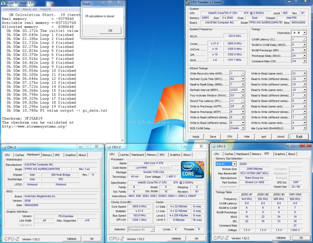This screenshot has height=243, width=313.
Task: Open the About menu in Super PI
Action: [29, 9]
